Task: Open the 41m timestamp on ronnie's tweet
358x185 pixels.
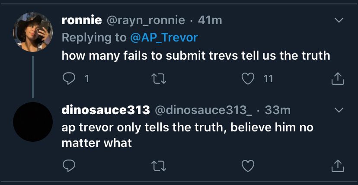Action: click(x=210, y=20)
